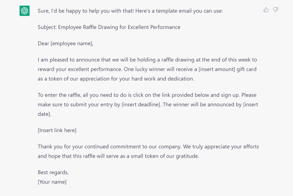Click the word "Subject:" in the email
This screenshot has width=293, height=196.
point(47,27)
